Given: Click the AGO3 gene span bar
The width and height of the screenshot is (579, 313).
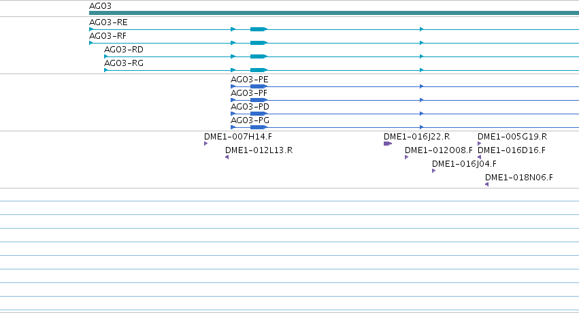Looking at the screenshot, I should 334,13.
